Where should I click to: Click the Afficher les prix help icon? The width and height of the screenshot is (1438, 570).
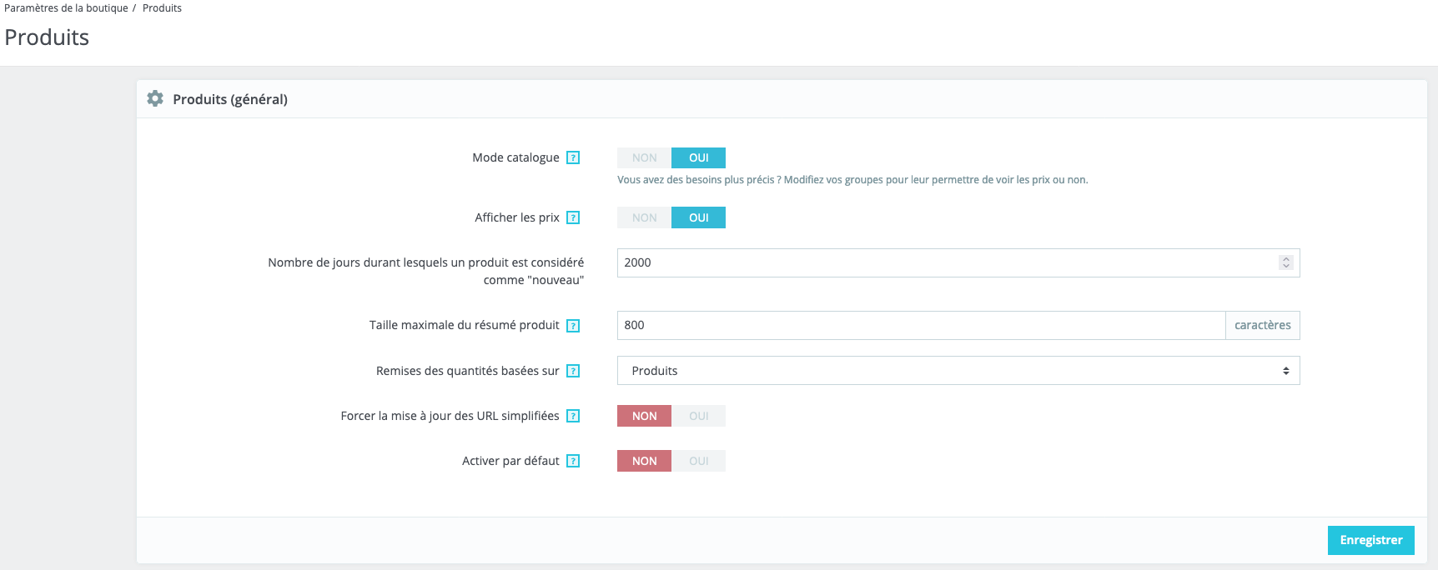coord(573,217)
